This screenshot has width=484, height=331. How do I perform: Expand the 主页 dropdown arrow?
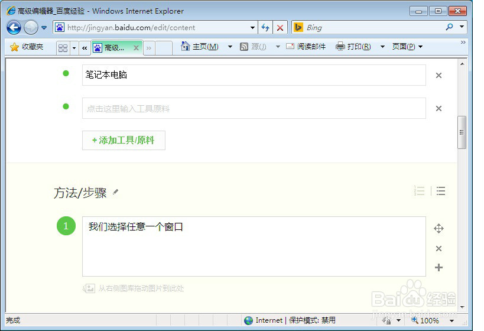[x=230, y=47]
